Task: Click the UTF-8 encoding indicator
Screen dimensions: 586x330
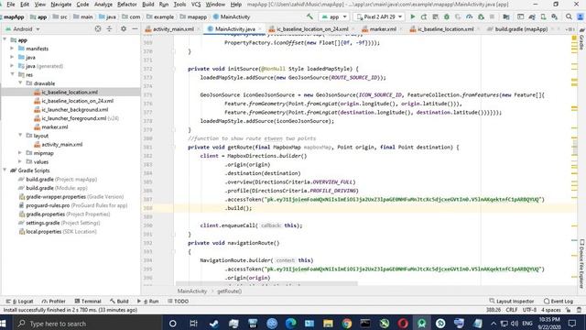Action: pos(529,310)
